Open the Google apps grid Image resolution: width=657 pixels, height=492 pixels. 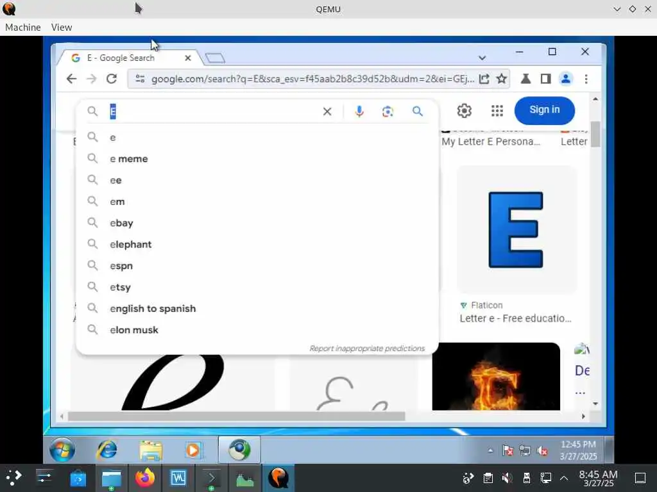point(497,110)
